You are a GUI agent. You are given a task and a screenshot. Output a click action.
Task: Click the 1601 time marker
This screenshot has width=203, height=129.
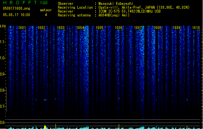pyautogui.click(x=22, y=28)
